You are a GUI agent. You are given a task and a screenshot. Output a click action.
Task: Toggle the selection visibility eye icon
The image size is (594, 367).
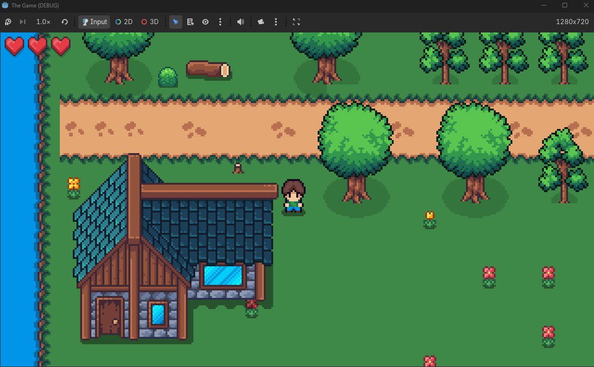point(205,22)
